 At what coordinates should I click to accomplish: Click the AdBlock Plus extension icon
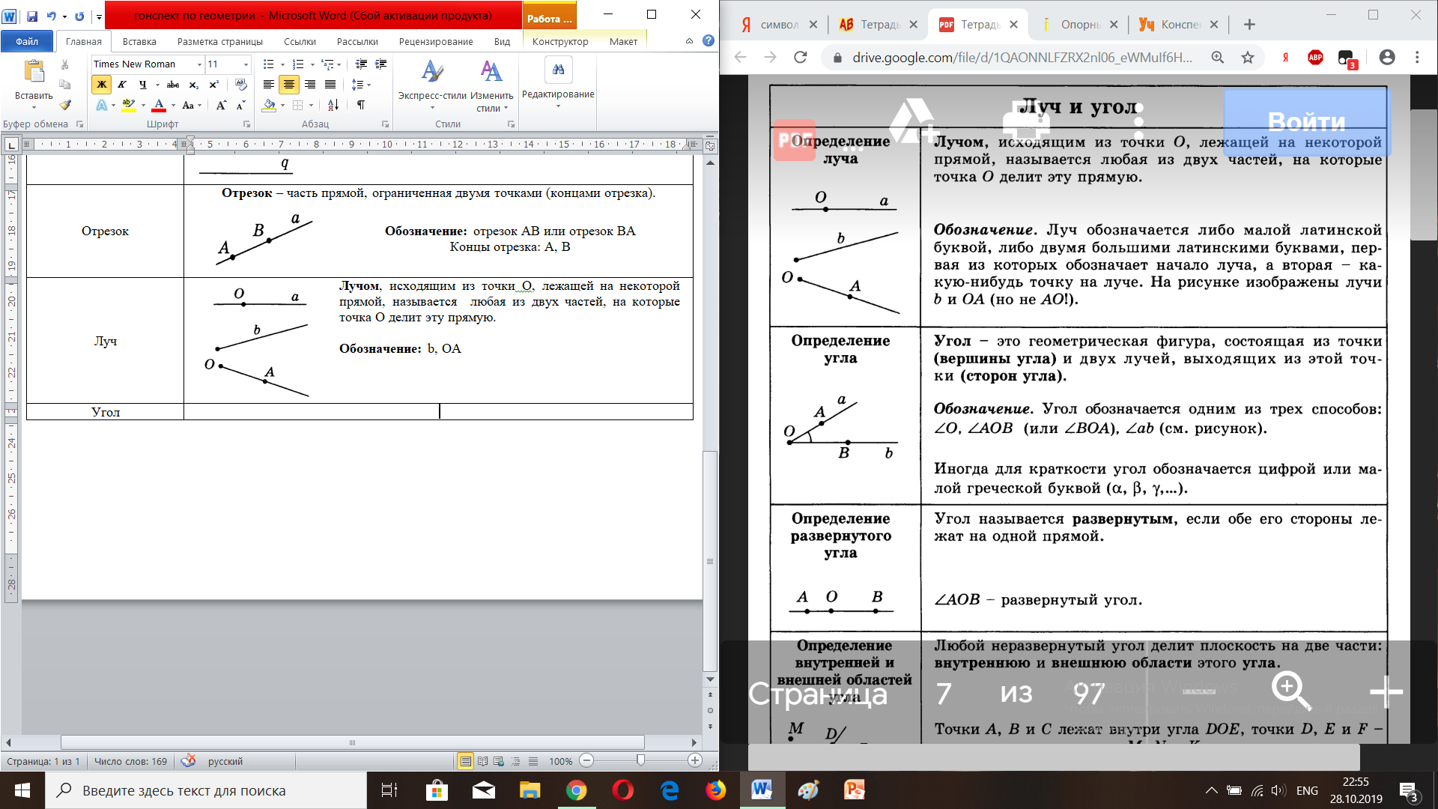click(1315, 57)
